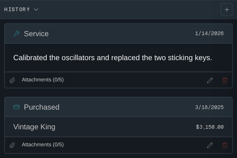The width and height of the screenshot is (237, 158).
Task: Click the History section heading
Action: (x=17, y=9)
